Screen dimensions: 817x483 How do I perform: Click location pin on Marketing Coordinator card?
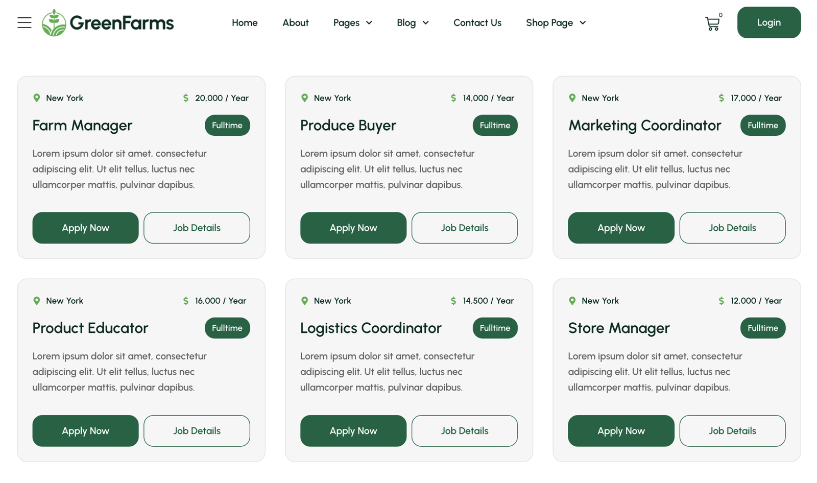[572, 98]
